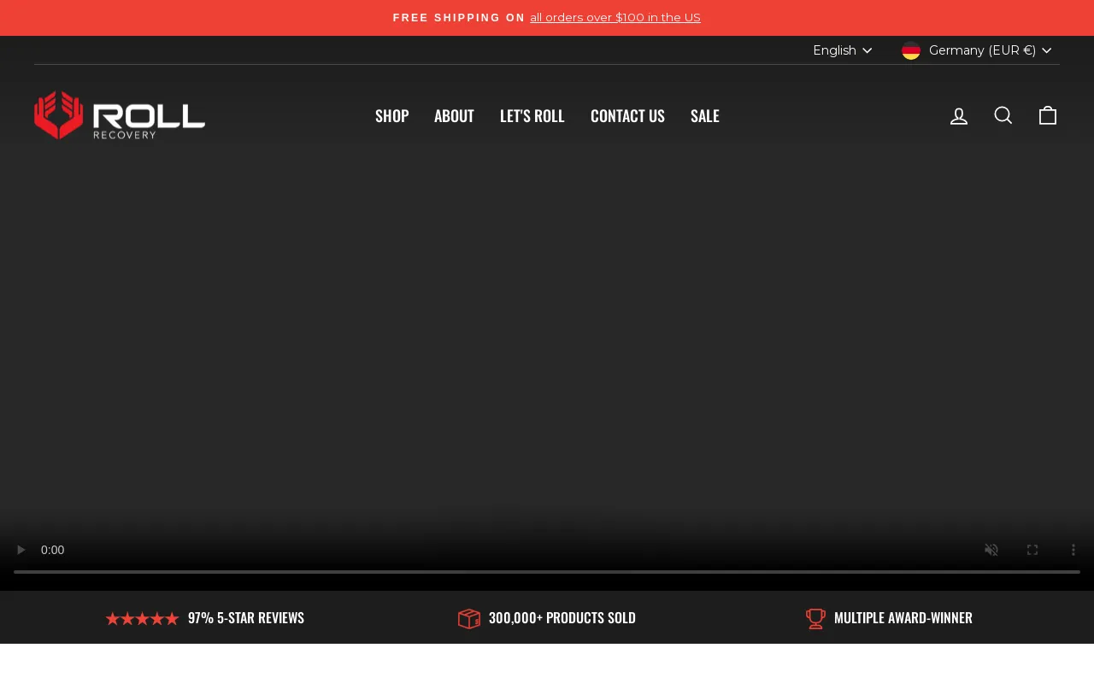This screenshot has height=683, width=1094.
Task: Click the trophy icon beside Multiple Award-Winner
Action: click(815, 618)
